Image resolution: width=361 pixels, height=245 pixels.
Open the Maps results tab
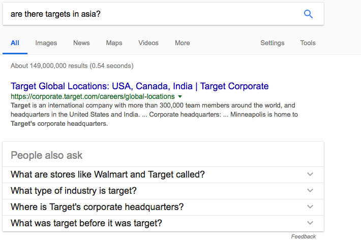114,43
